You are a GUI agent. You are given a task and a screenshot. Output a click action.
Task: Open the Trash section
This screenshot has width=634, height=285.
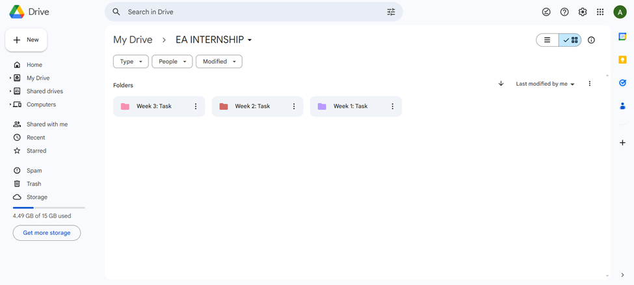click(34, 184)
